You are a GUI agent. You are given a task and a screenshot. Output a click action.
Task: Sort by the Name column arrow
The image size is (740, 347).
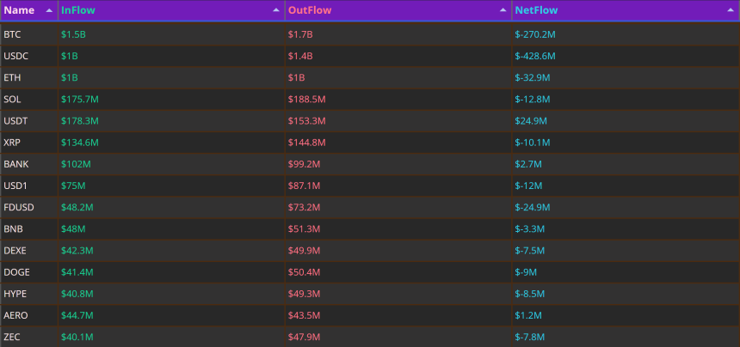[x=49, y=10]
